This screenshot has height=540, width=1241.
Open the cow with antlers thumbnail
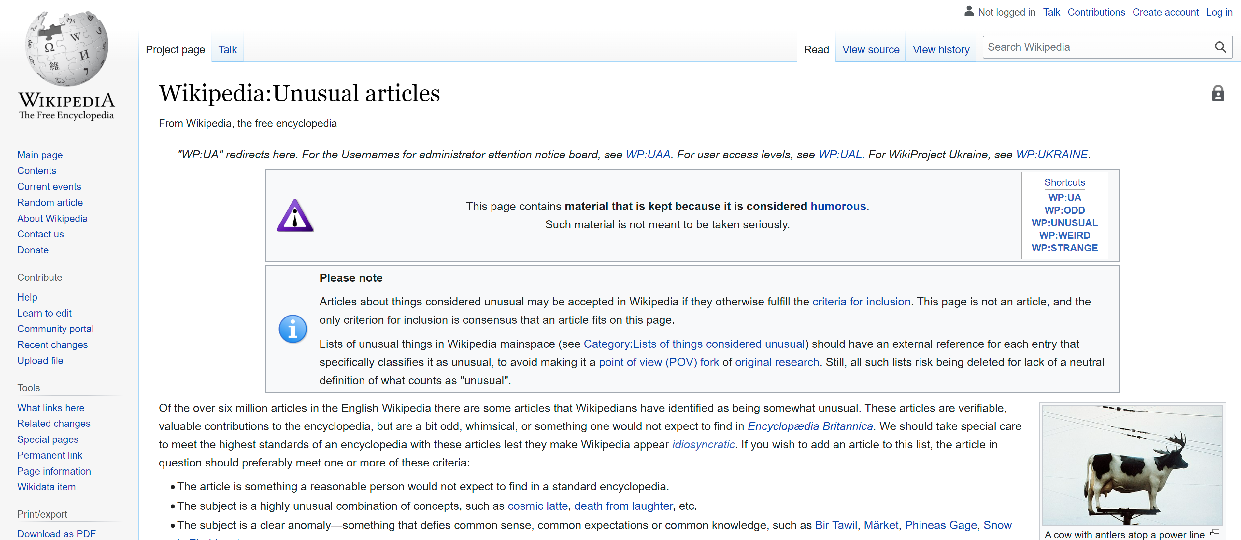(1132, 465)
